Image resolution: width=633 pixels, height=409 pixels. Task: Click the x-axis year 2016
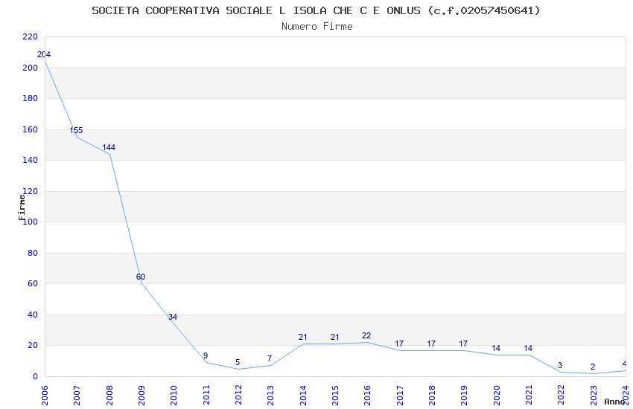point(367,396)
